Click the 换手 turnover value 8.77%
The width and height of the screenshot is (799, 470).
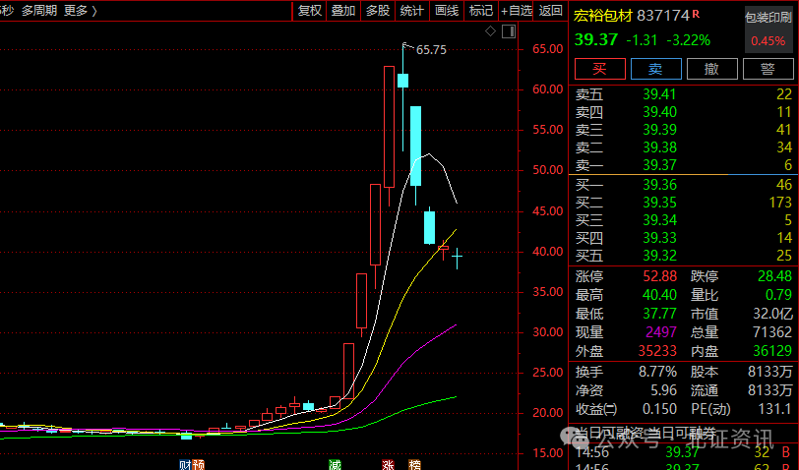coord(658,372)
